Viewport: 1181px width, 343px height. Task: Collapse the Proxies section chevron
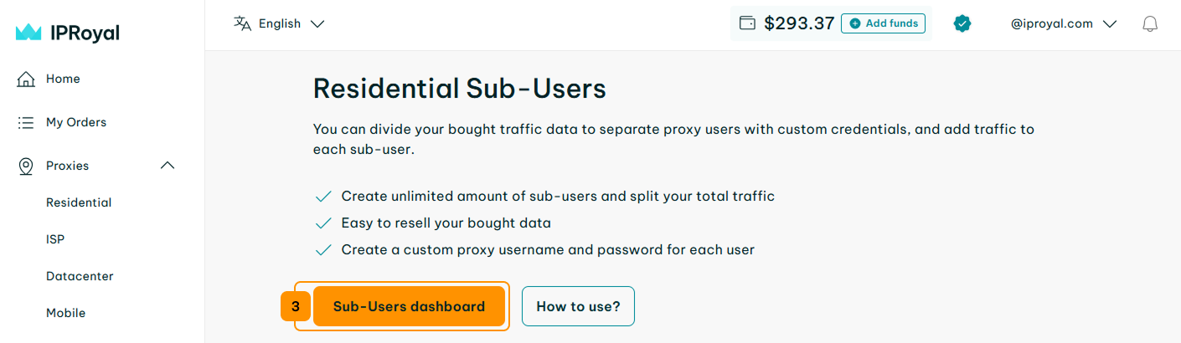coord(168,166)
